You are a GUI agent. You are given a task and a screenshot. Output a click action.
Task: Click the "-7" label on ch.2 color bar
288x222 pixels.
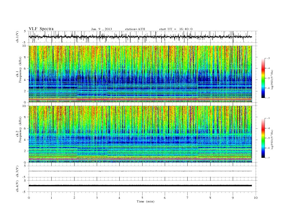tap(268, 158)
